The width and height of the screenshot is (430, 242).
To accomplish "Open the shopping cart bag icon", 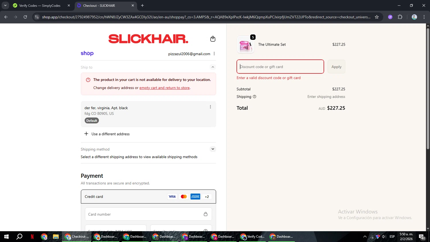I will click(213, 39).
